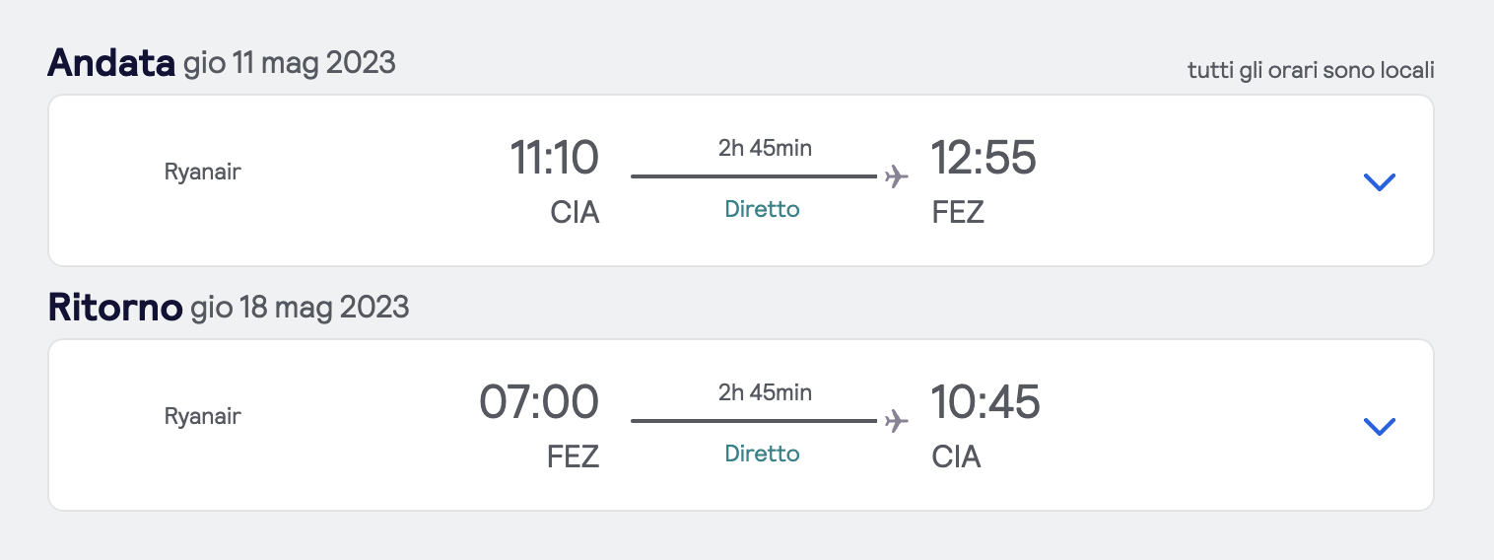This screenshot has height=560, width=1494.
Task: Click the FEZ departure airport code under 07:00
Action: pyautogui.click(x=574, y=456)
